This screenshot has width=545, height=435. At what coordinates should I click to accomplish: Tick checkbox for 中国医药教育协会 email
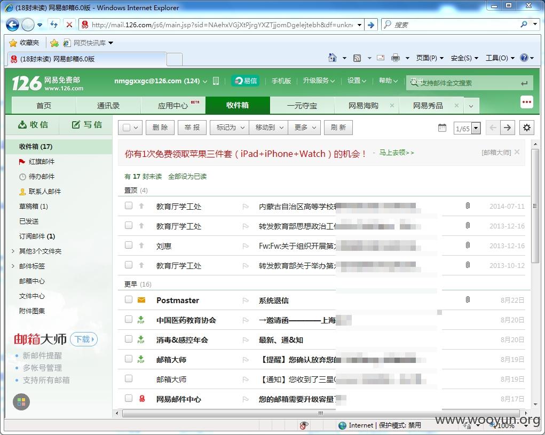(129, 319)
